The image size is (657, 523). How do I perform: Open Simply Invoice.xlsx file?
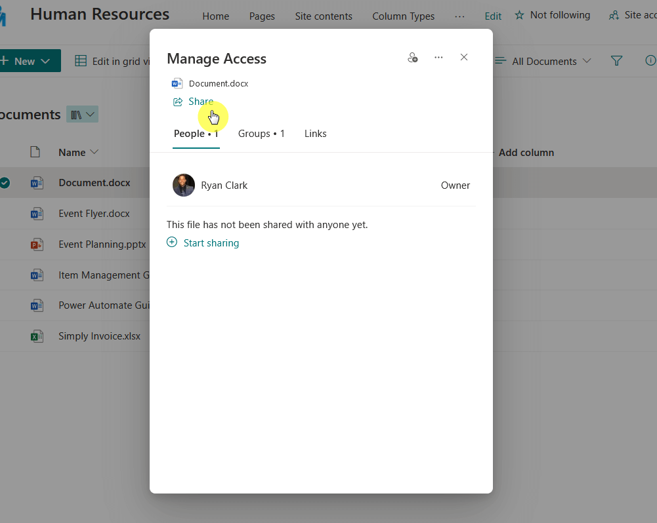[99, 336]
